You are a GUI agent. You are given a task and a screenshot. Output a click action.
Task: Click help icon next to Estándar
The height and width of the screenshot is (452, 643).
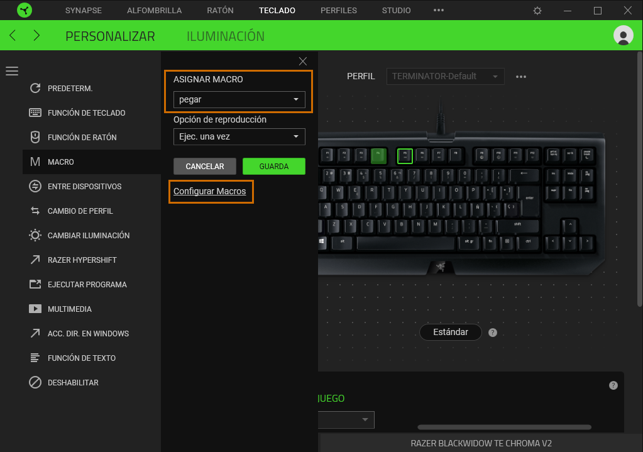tap(493, 333)
